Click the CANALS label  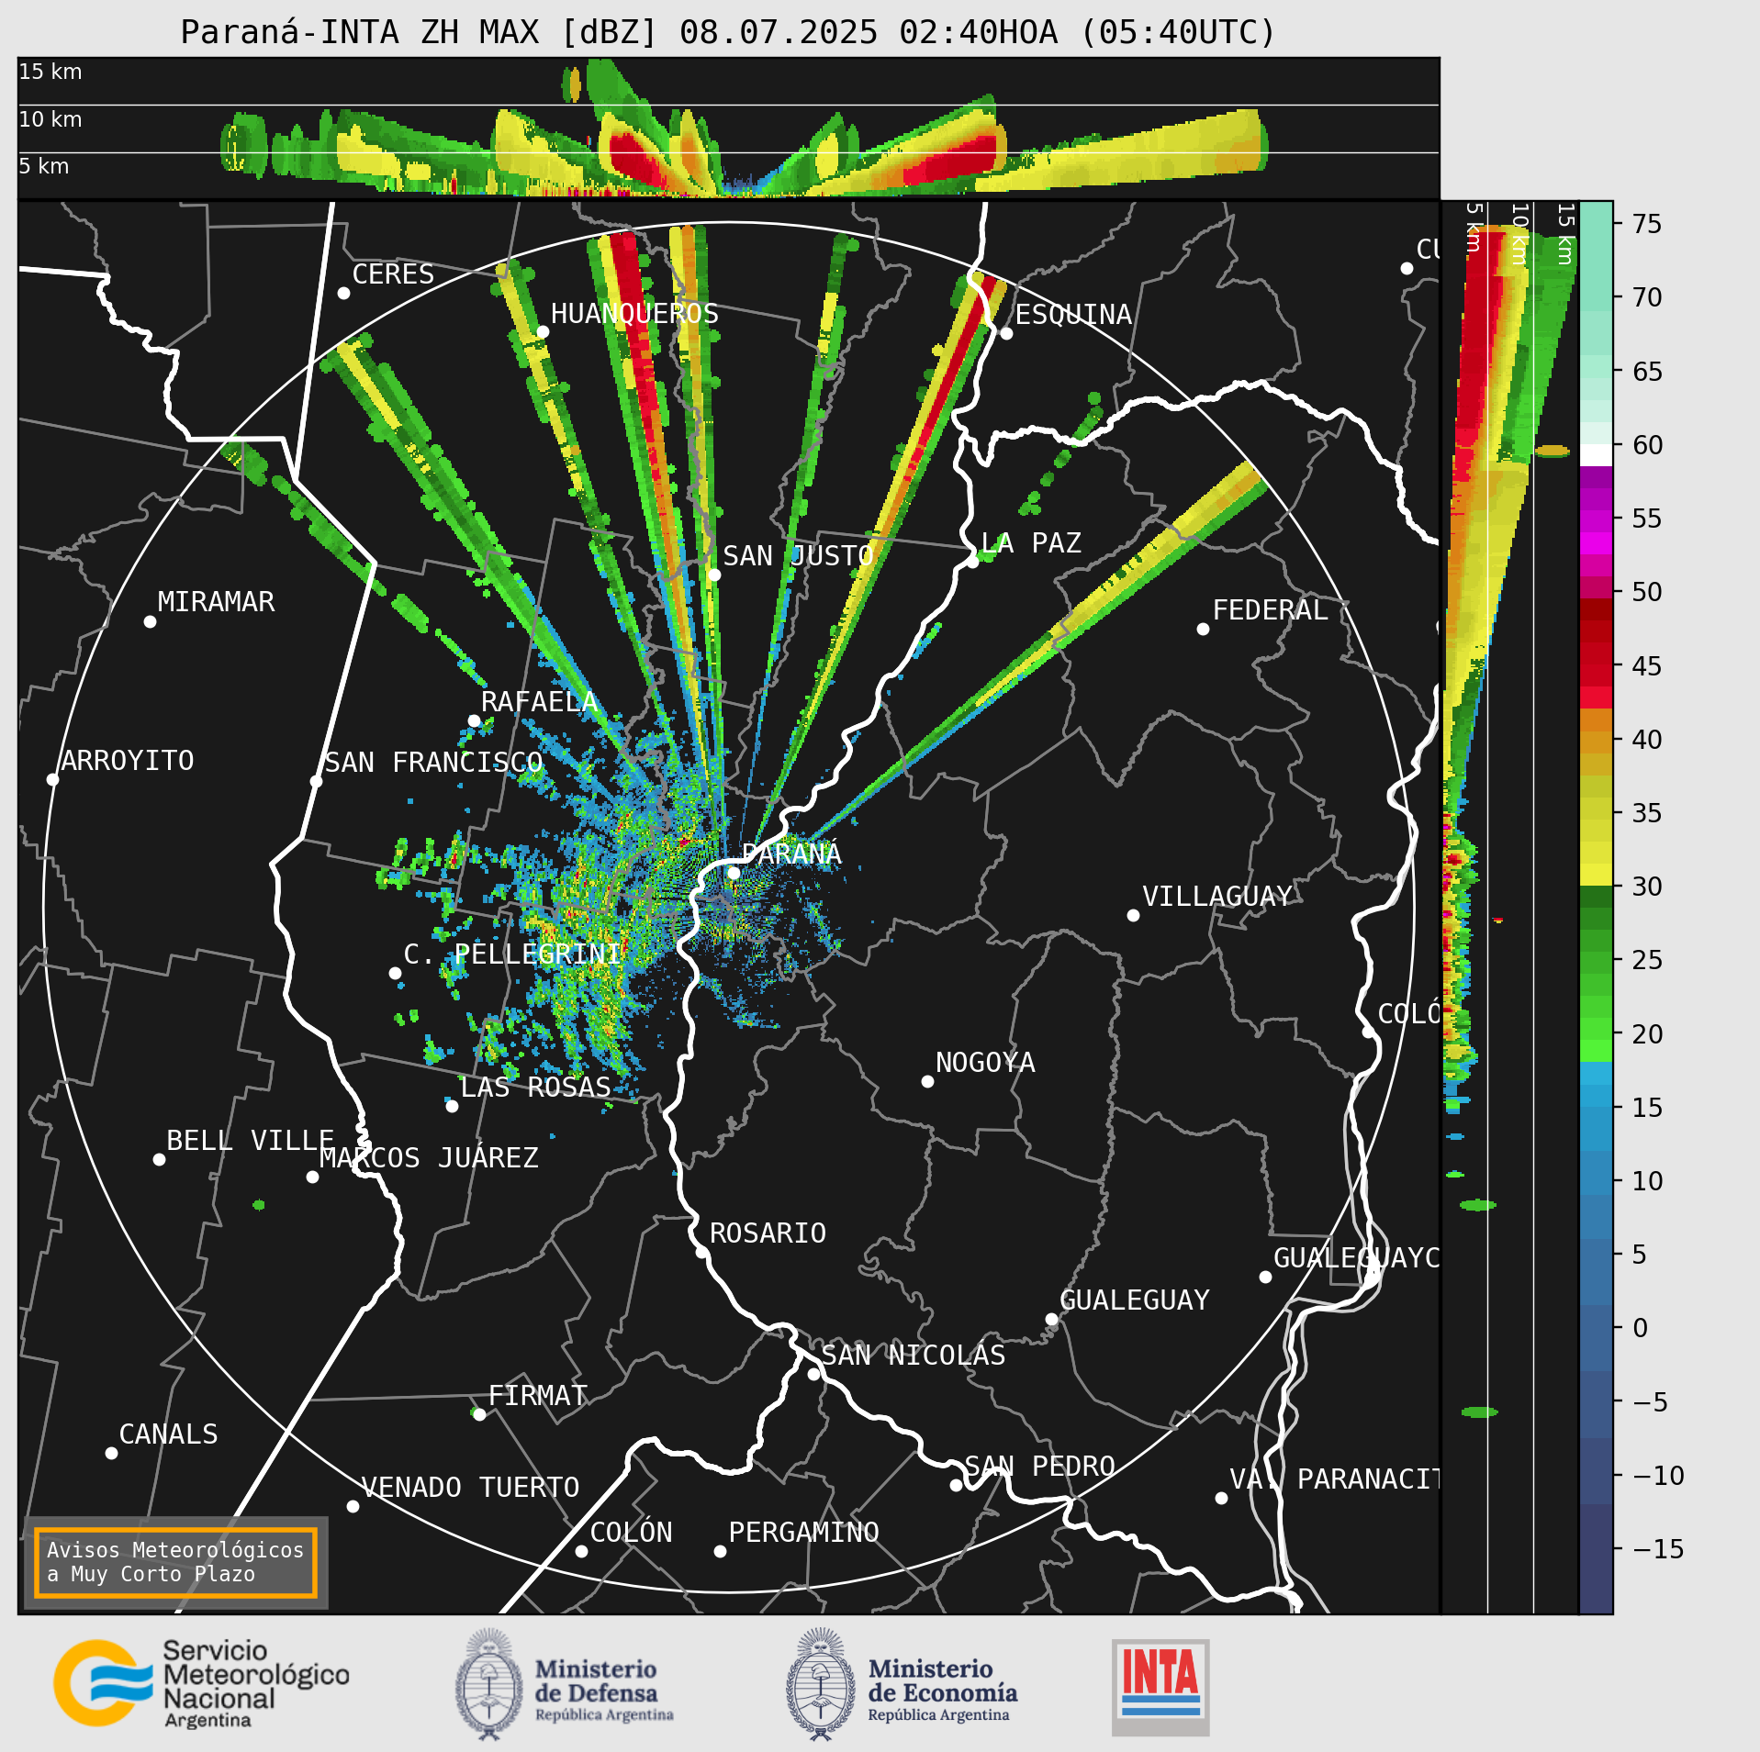[x=169, y=1434]
